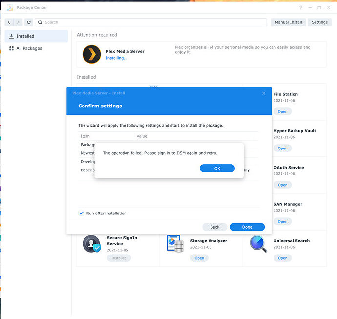The image size is (337, 319).
Task: Click the Secure SignIn Service icon
Action: (91, 244)
